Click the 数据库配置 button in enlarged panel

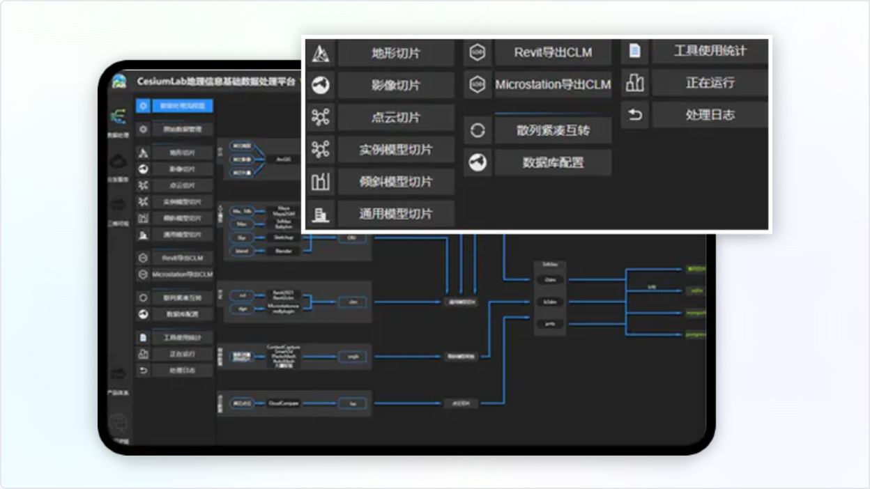[x=552, y=162]
